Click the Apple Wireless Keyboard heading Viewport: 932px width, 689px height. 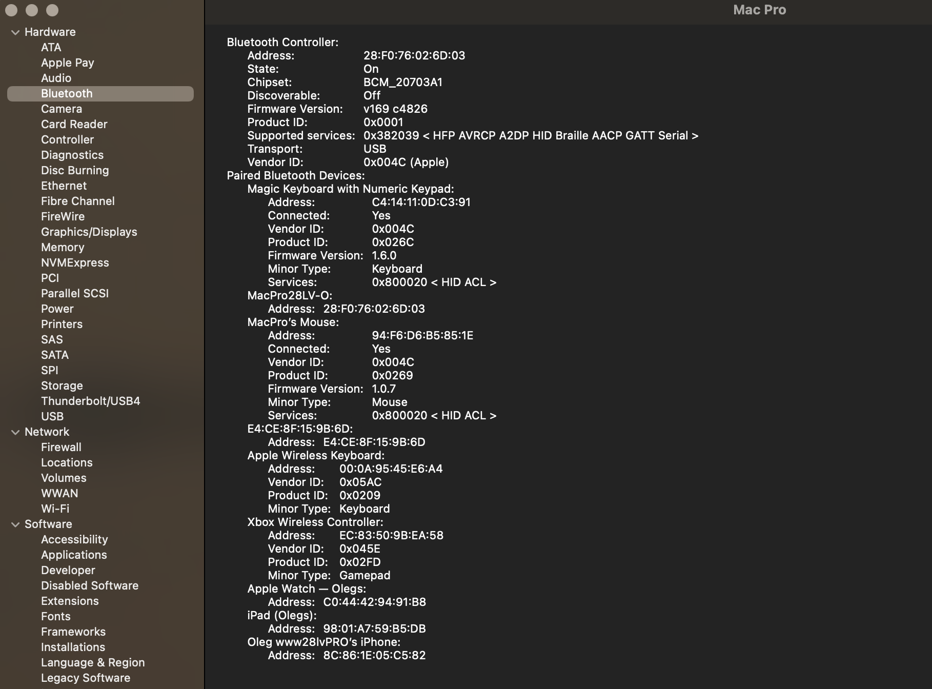[316, 455]
